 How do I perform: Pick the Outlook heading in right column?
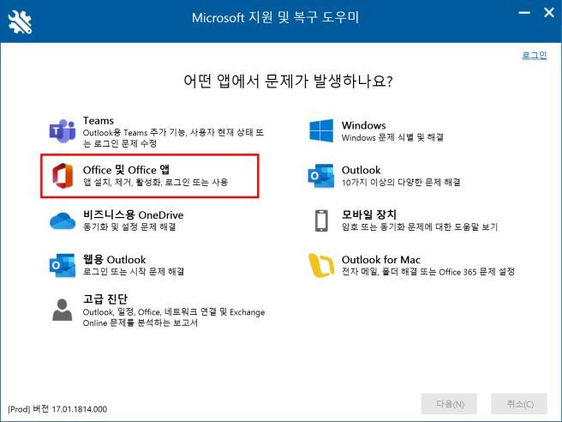pos(361,170)
